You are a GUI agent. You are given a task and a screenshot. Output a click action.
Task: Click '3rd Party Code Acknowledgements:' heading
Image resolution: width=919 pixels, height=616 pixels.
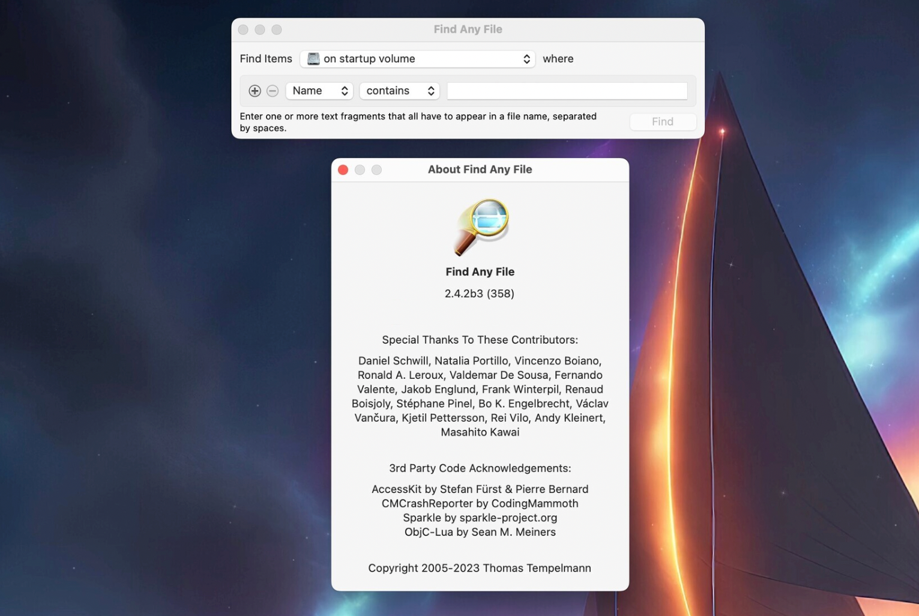480,468
